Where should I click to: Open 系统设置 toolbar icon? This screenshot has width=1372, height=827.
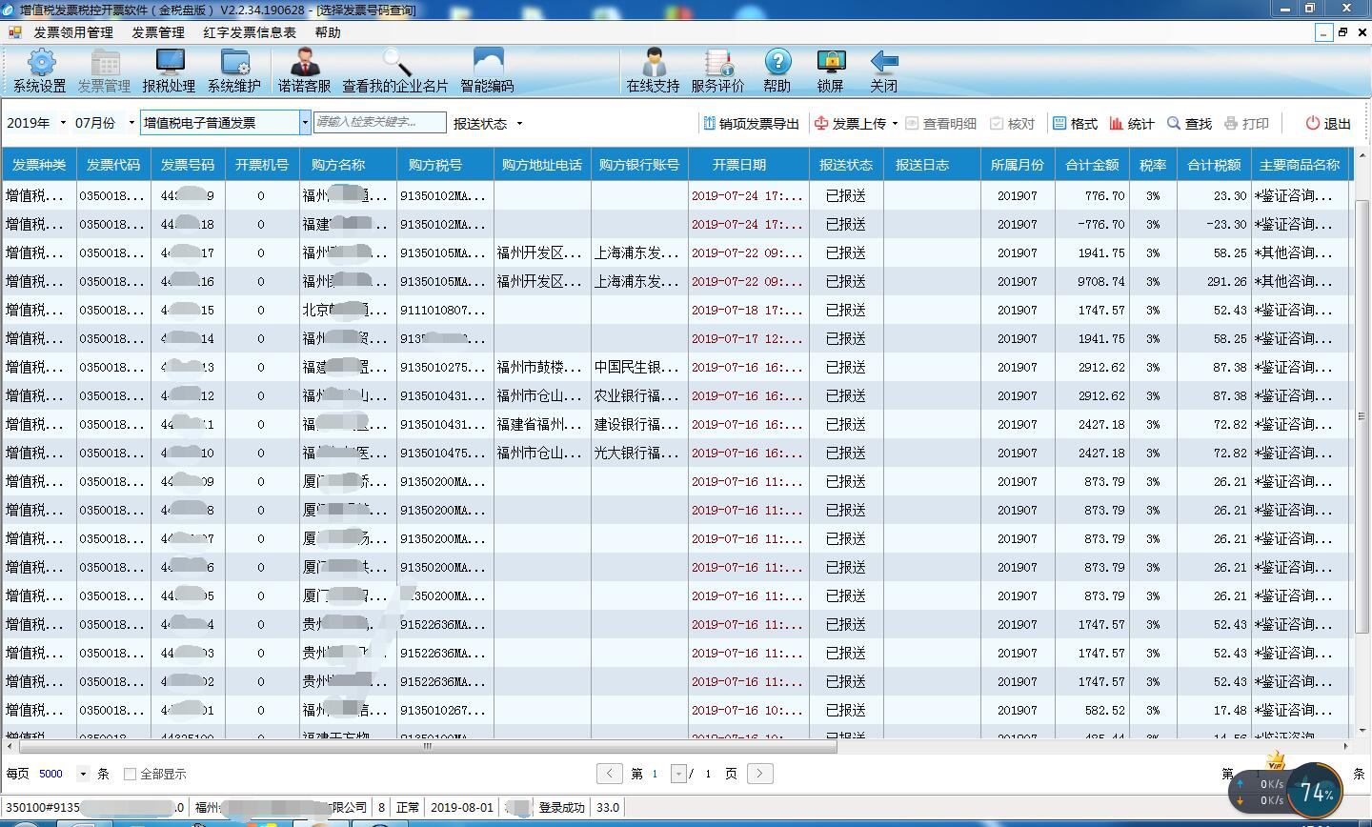point(40,71)
